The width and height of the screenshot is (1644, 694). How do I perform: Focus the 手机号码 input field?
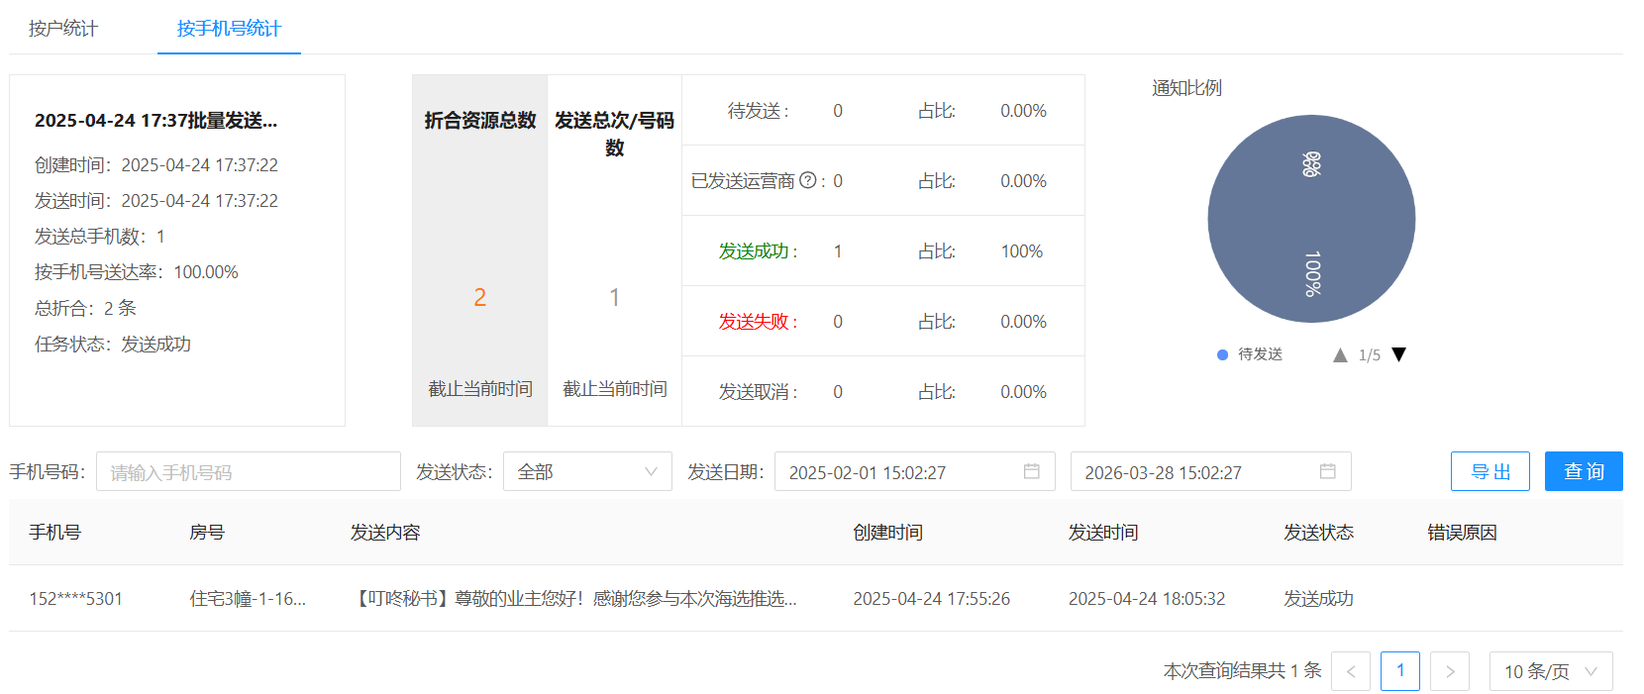pos(248,471)
